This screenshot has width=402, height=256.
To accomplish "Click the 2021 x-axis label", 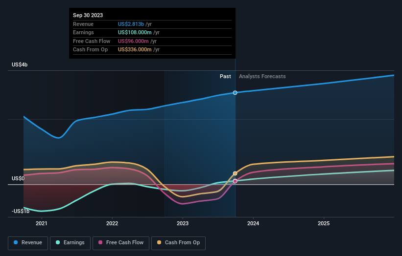I will tap(42, 223).
